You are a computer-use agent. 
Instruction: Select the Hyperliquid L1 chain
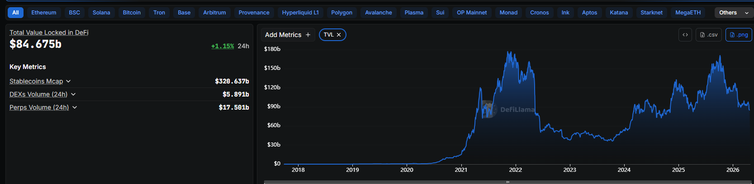click(300, 13)
